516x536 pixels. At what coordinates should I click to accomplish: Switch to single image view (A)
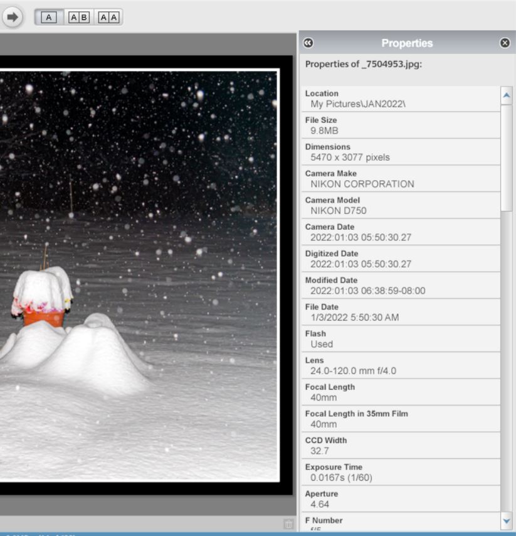(49, 18)
